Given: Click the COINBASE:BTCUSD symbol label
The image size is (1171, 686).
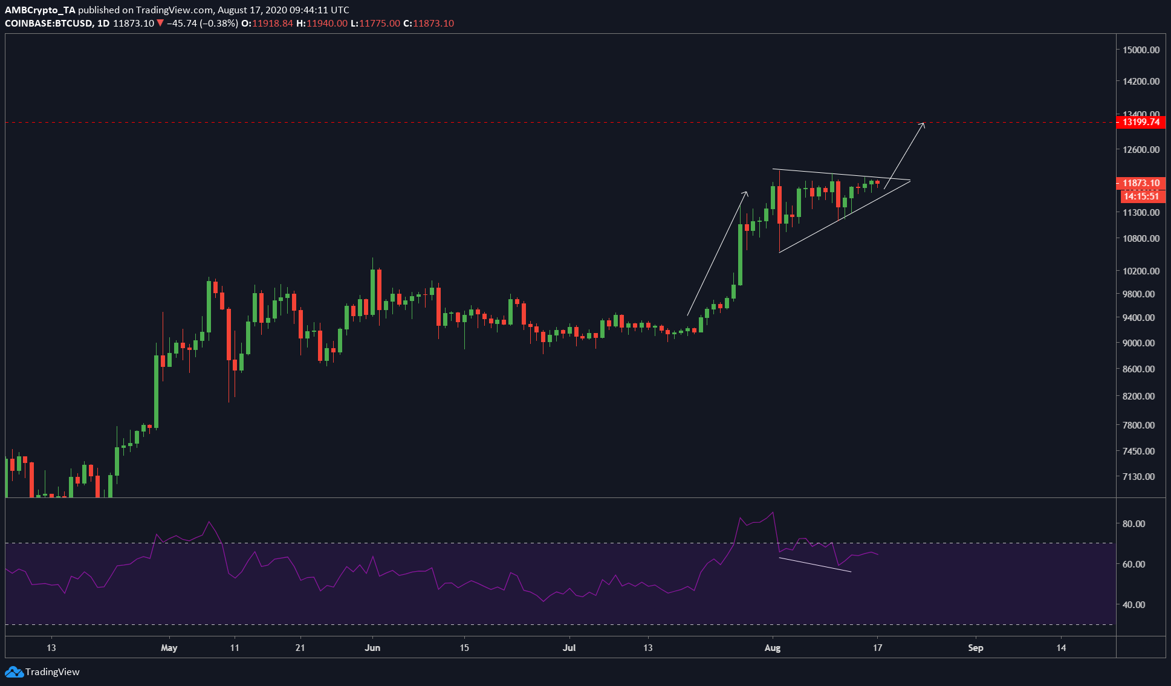Looking at the screenshot, I should pos(48,23).
